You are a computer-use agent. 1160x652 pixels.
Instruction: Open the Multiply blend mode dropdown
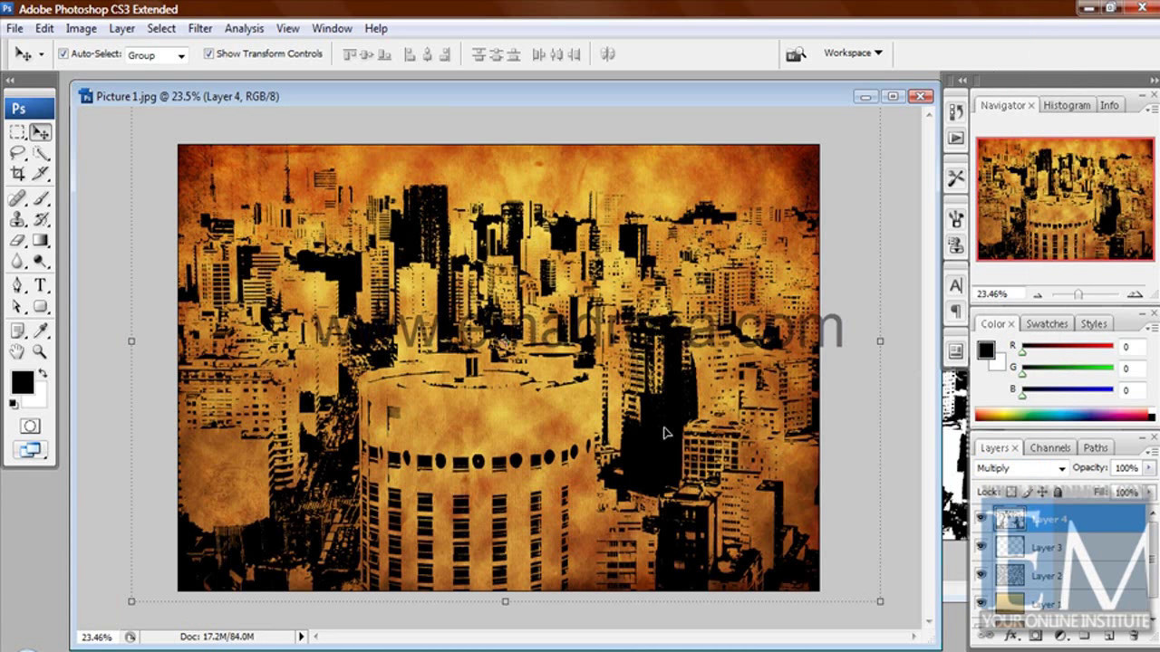[x=1020, y=468]
